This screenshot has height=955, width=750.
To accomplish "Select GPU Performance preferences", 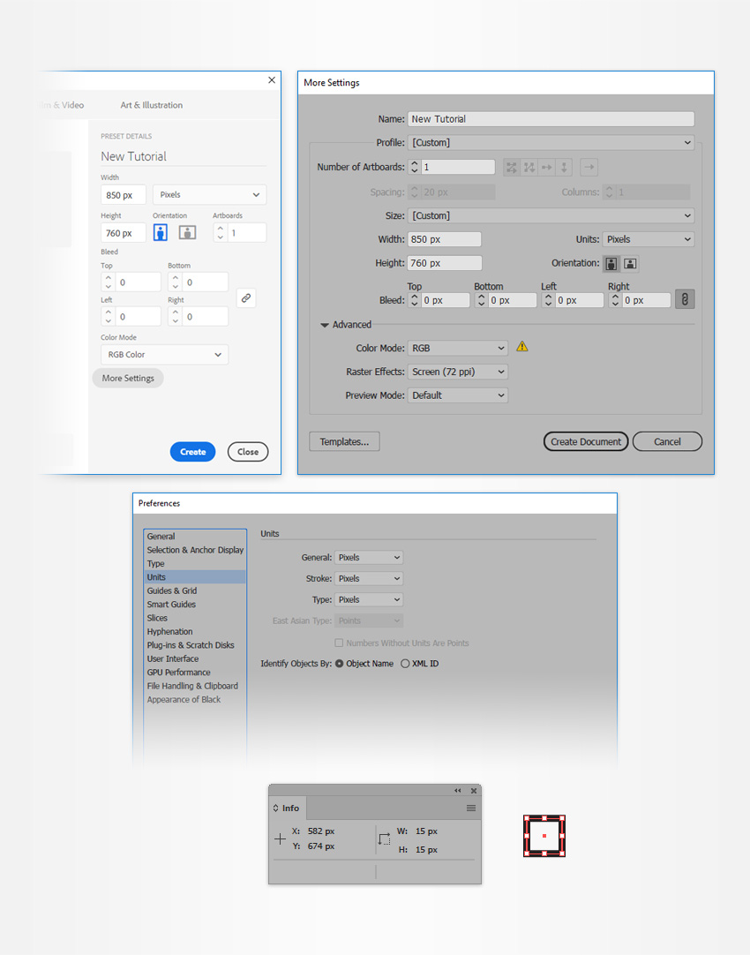I will (x=195, y=673).
